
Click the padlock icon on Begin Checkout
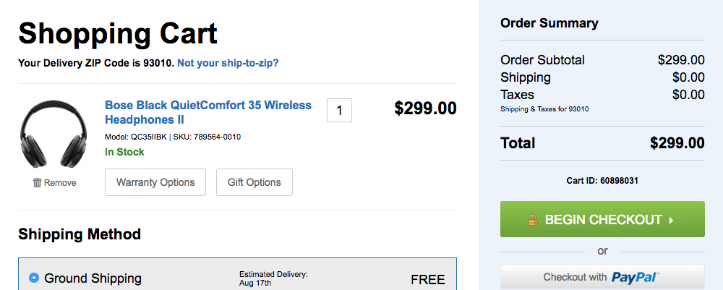pyautogui.click(x=532, y=220)
